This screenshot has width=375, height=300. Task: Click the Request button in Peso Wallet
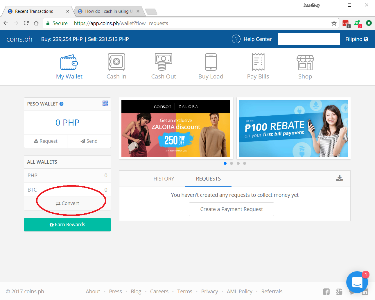pos(46,141)
